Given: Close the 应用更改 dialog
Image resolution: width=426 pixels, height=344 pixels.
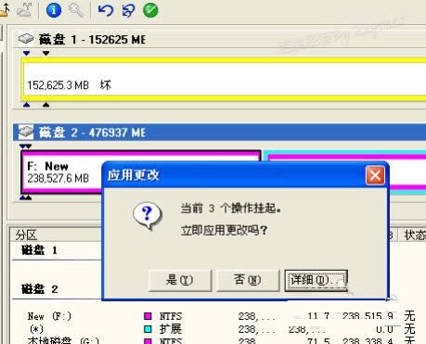Looking at the screenshot, I should pyautogui.click(x=375, y=175).
